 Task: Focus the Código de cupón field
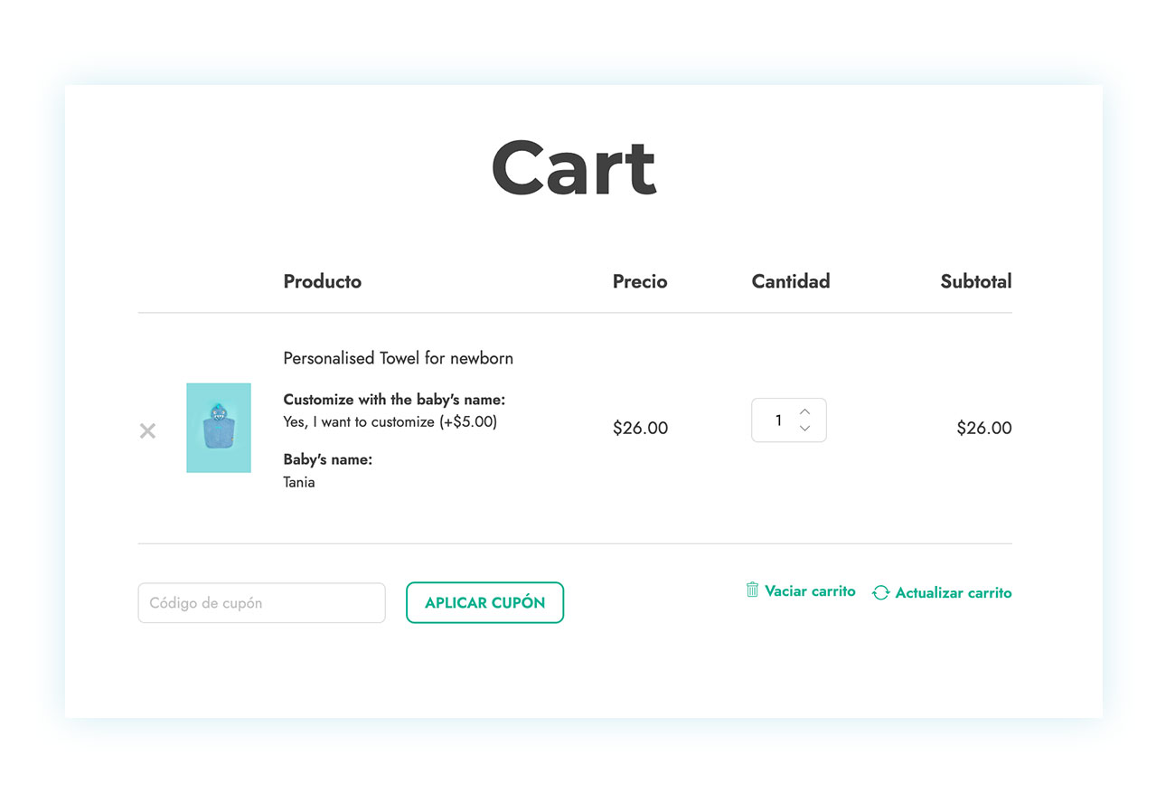coord(261,603)
